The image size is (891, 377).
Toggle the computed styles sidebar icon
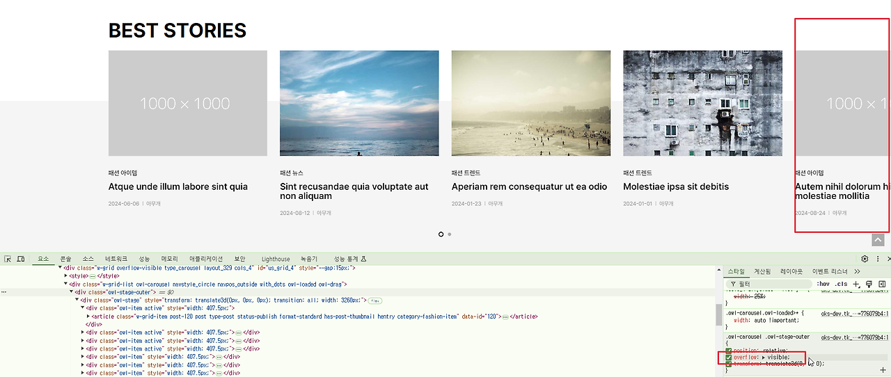tap(882, 284)
